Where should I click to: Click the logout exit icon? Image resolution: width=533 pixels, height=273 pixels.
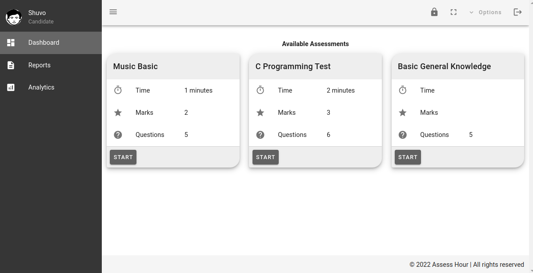pyautogui.click(x=517, y=12)
